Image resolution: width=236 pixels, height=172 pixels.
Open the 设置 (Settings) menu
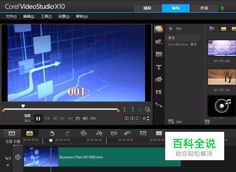[x=64, y=17]
